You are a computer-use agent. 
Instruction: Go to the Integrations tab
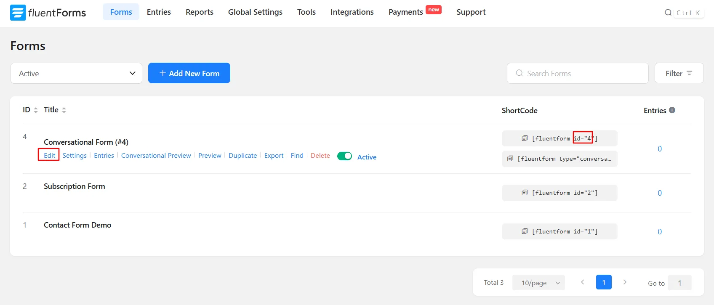click(x=352, y=12)
